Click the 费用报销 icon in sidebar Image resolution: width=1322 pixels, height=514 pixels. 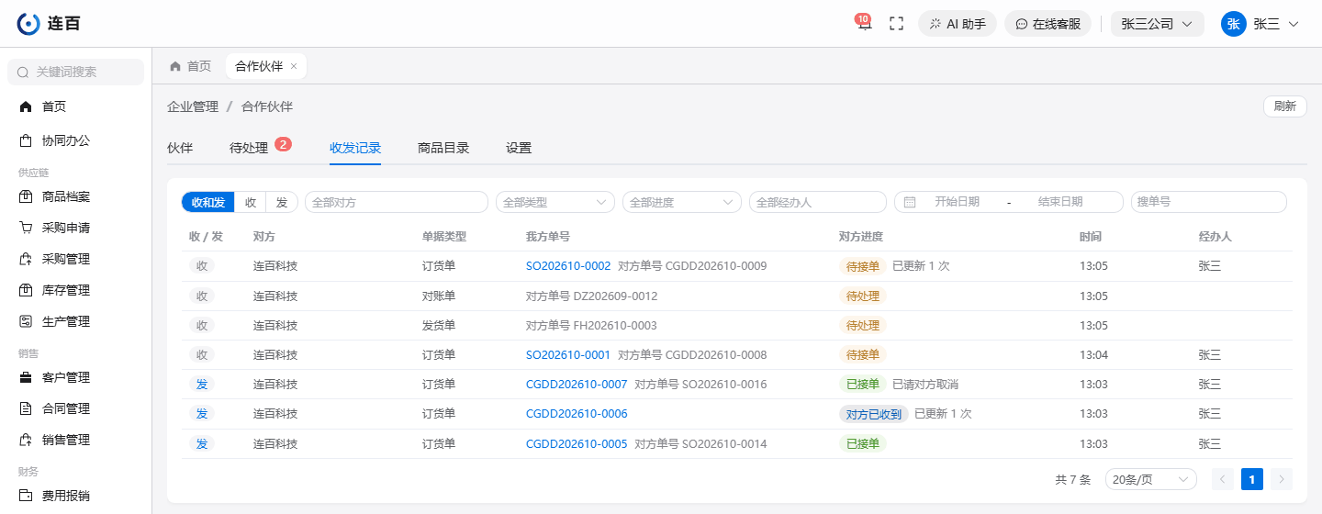[x=26, y=496]
